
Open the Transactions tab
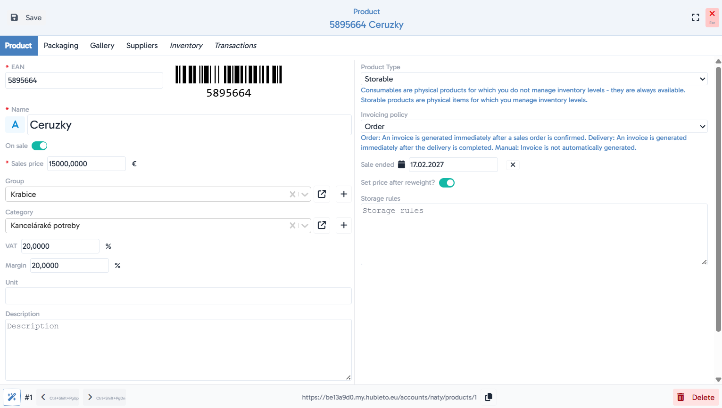tap(236, 46)
